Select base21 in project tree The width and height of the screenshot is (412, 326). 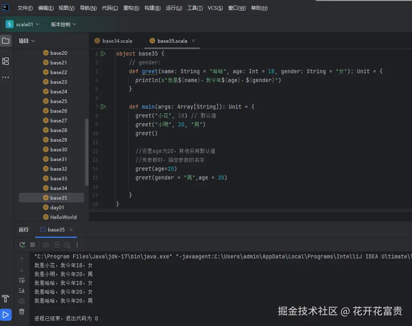pos(59,63)
